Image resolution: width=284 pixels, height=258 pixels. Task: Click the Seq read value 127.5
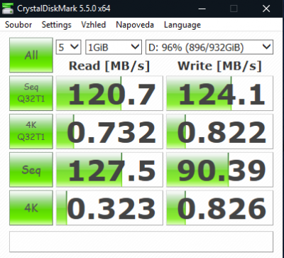point(109,170)
